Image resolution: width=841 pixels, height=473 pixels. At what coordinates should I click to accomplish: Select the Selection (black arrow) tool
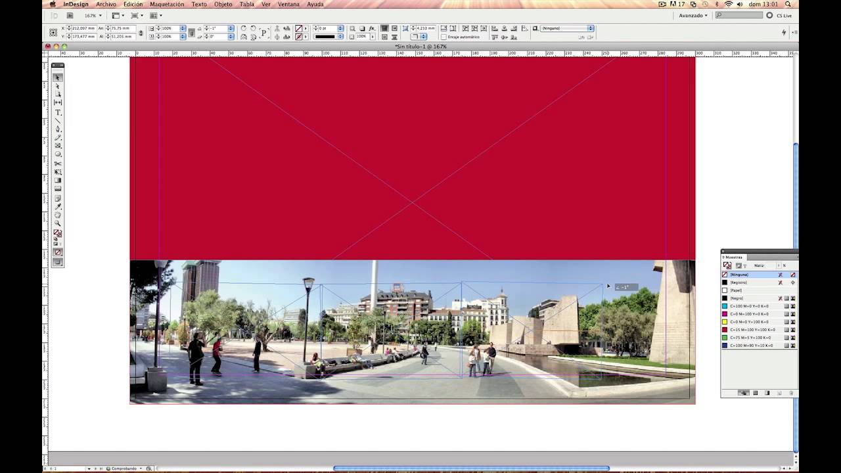[x=58, y=78]
